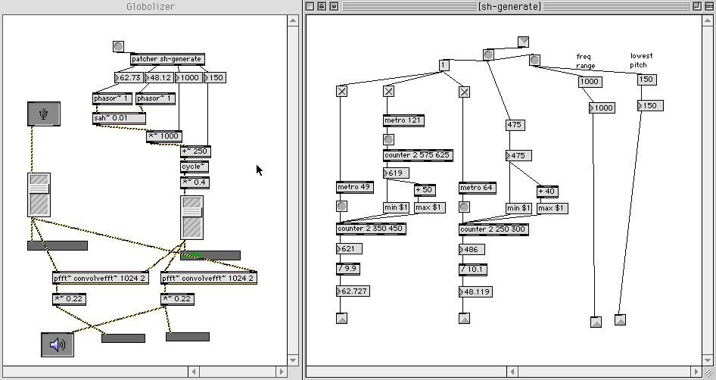Select the 150 number box in Globolizer
716x380 pixels.
[x=214, y=78]
